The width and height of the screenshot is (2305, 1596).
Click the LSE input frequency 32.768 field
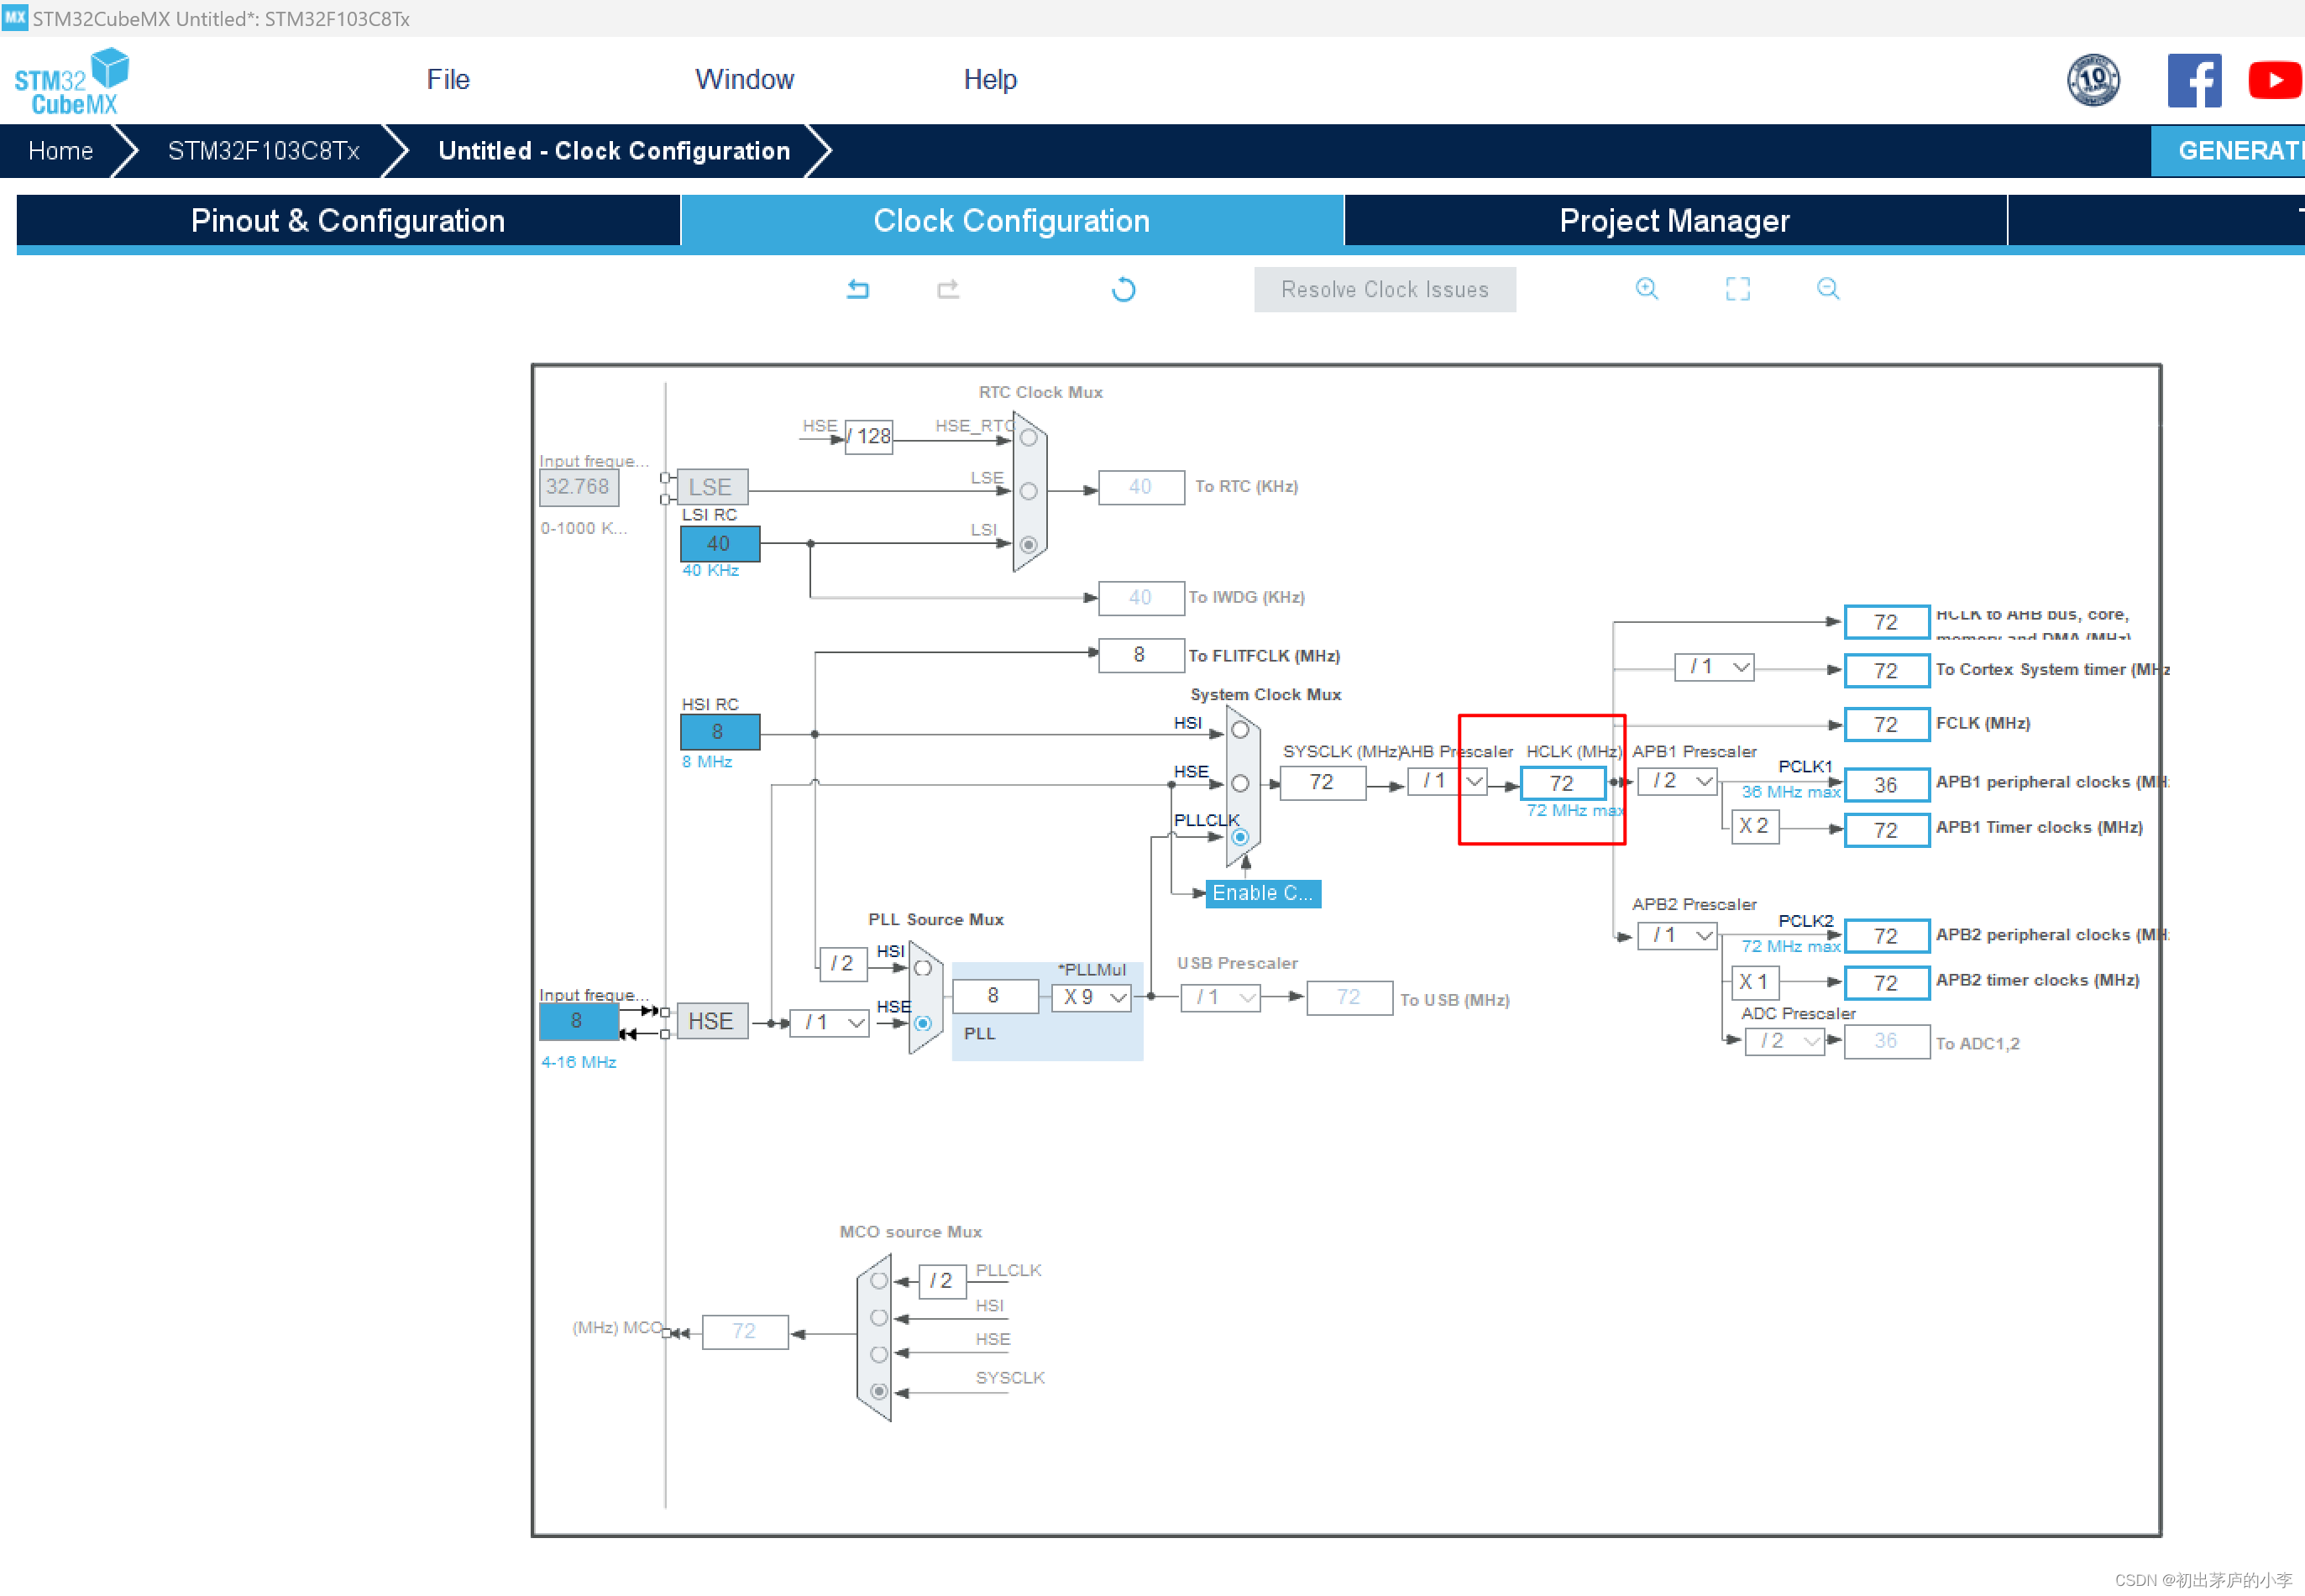click(578, 487)
